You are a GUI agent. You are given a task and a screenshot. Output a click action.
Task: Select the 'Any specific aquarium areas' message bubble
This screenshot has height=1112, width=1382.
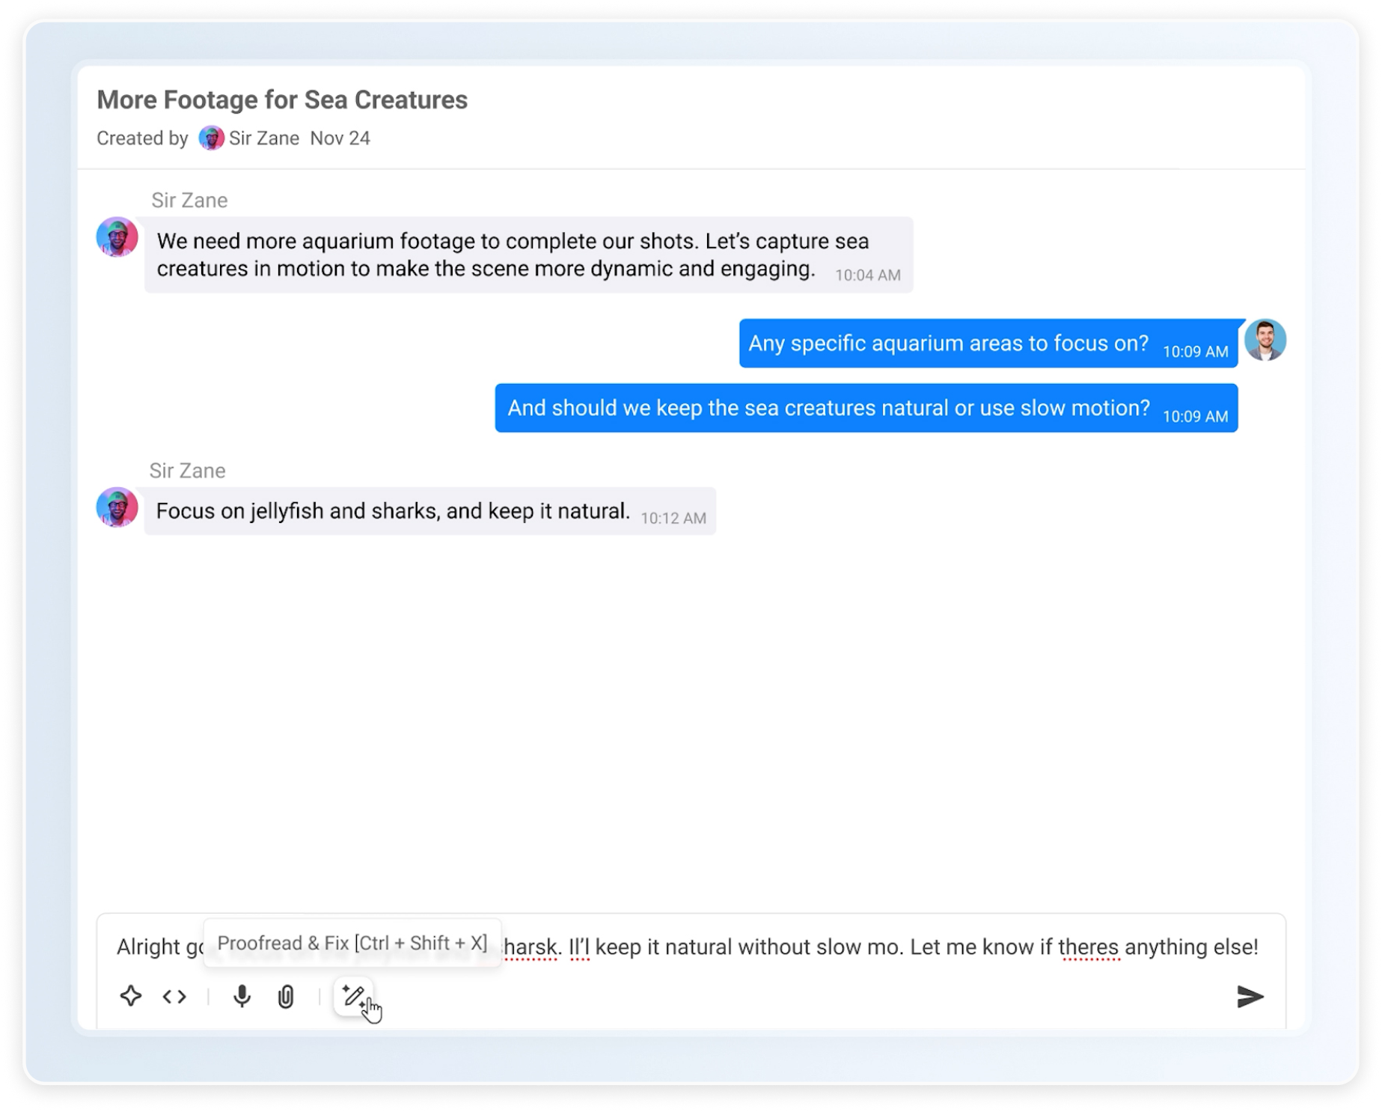[x=948, y=343]
